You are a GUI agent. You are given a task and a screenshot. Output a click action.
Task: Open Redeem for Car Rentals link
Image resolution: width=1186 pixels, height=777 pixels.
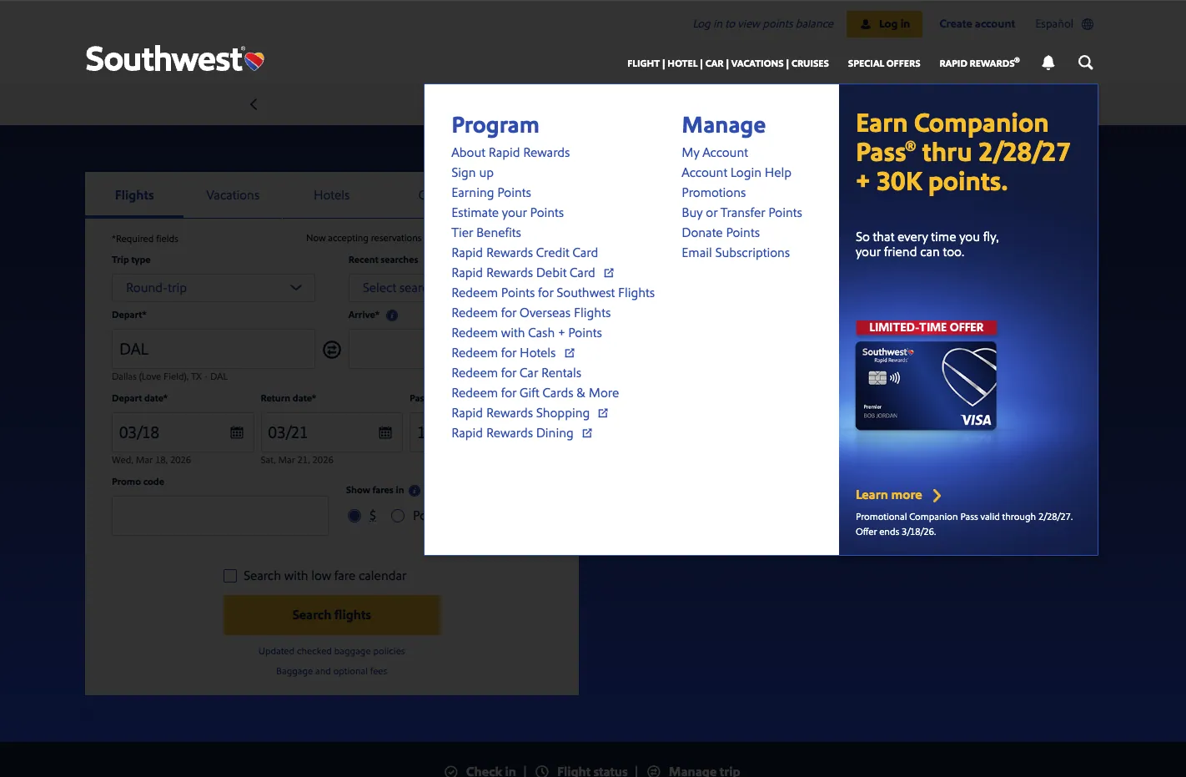516,373
